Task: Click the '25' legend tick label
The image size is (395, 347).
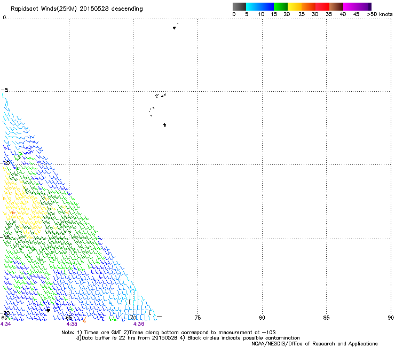Action: pyautogui.click(x=302, y=14)
